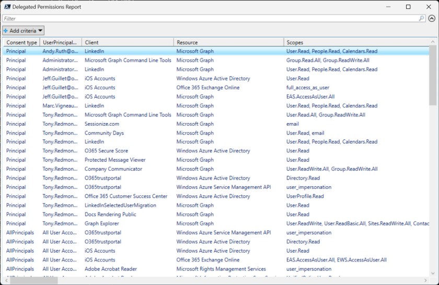Click the Marc.Vigneau user cell
The height and width of the screenshot is (285, 439).
click(60, 106)
